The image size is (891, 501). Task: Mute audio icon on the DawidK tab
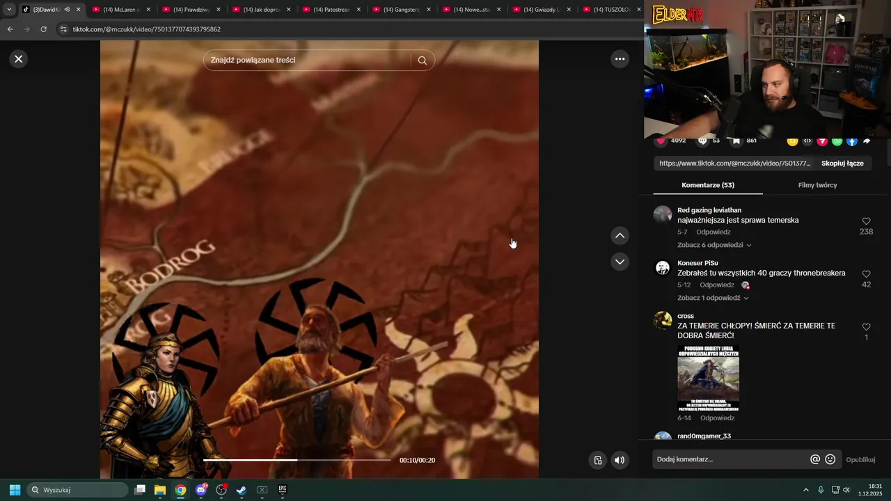click(67, 10)
